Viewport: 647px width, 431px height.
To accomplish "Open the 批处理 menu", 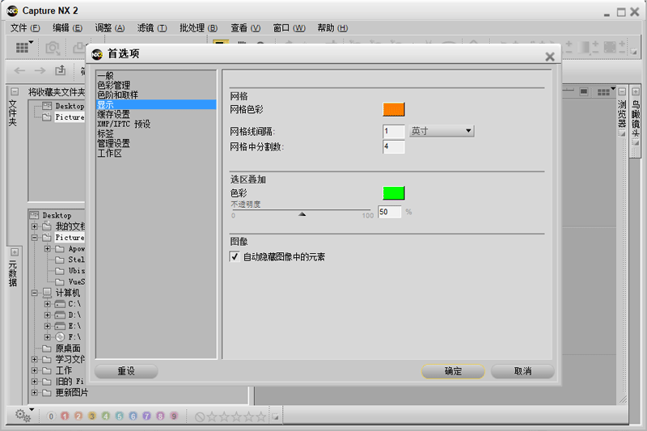I will click(198, 28).
